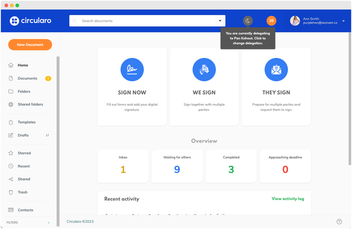Image resolution: width=352 pixels, height=229 pixels.
Task: Open Shared folders in sidebar
Action: (x=30, y=104)
